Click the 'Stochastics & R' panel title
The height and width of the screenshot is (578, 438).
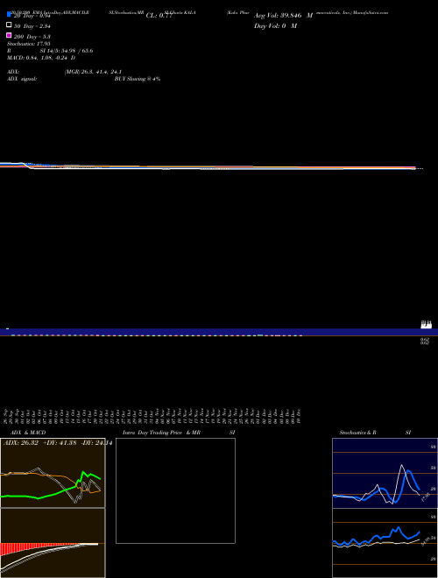tap(357, 433)
